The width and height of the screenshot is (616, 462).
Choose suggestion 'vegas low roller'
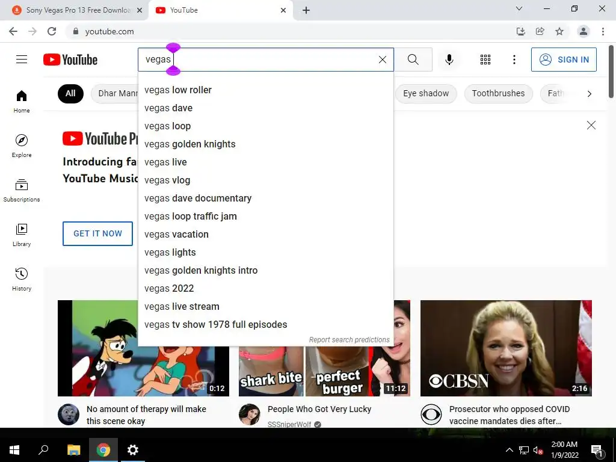(266, 90)
